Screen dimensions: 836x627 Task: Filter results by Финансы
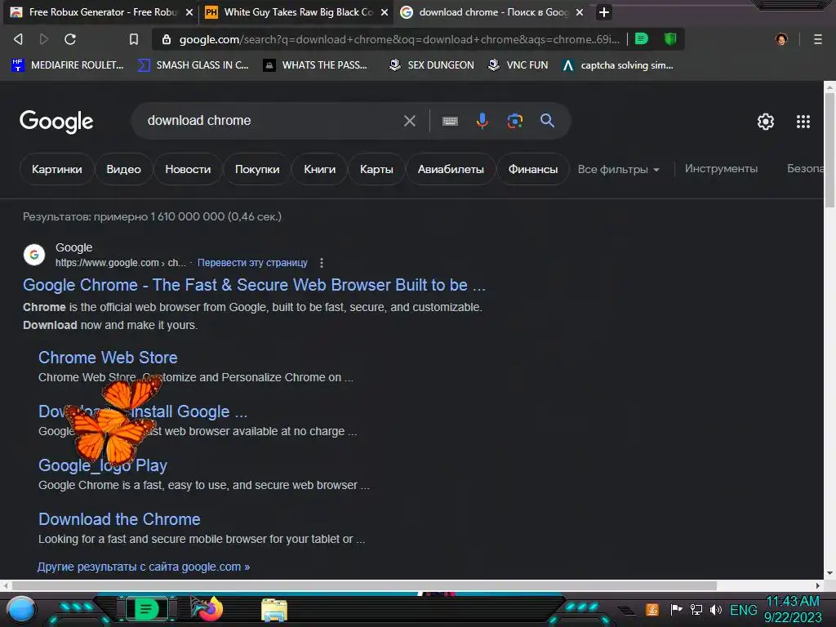532,169
